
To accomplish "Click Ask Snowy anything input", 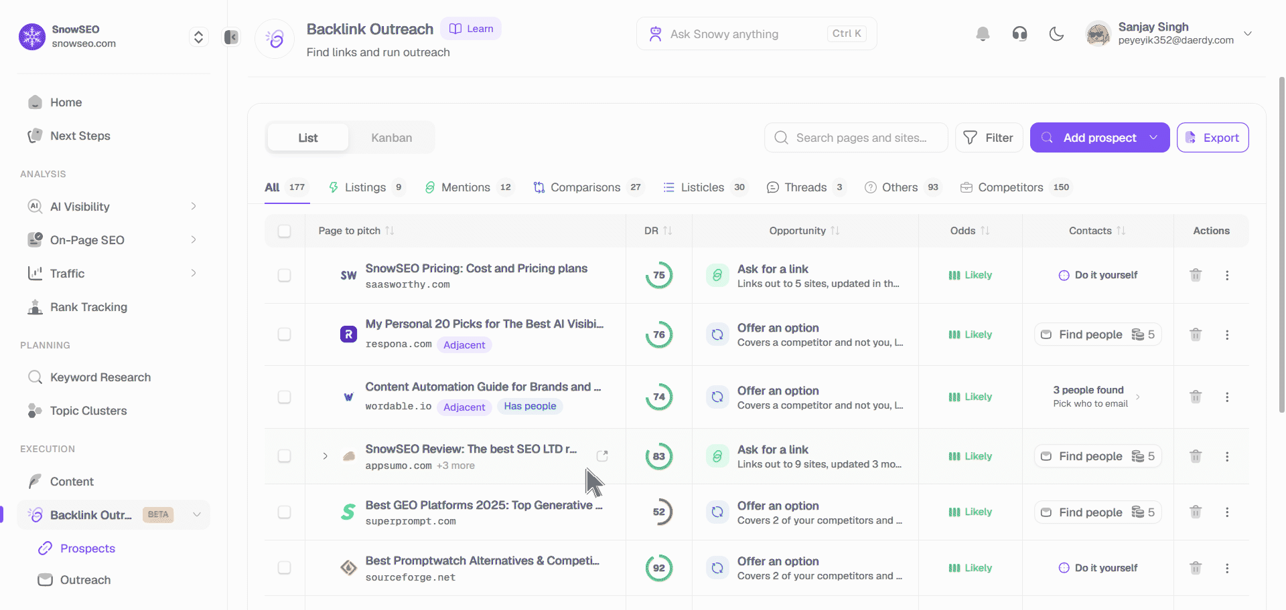I will [x=756, y=34].
